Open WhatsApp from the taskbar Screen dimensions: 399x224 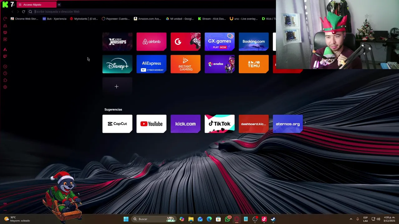point(228,219)
